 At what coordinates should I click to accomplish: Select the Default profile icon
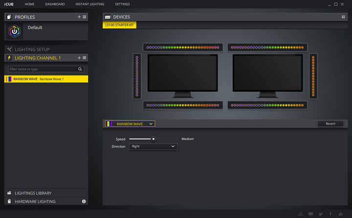15,31
